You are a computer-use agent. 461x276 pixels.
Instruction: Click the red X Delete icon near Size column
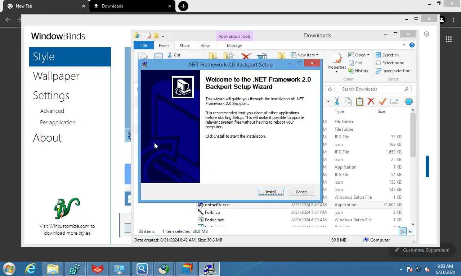click(x=371, y=101)
